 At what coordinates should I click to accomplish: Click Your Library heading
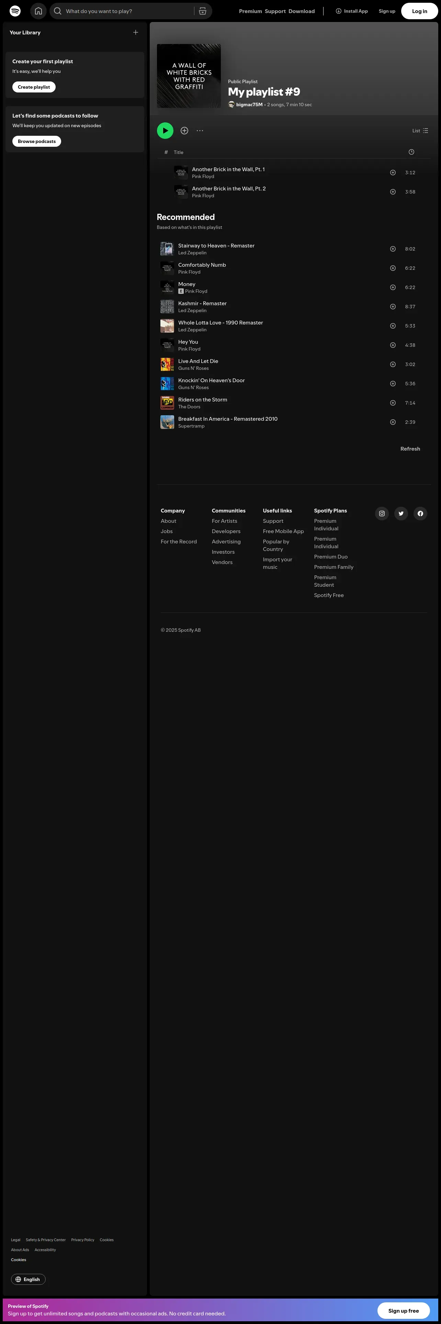click(x=25, y=32)
